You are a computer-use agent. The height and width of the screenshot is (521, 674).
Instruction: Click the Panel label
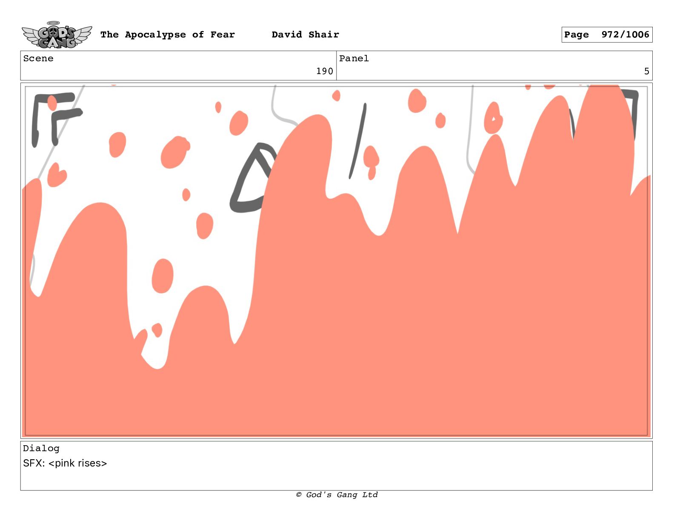tap(354, 59)
